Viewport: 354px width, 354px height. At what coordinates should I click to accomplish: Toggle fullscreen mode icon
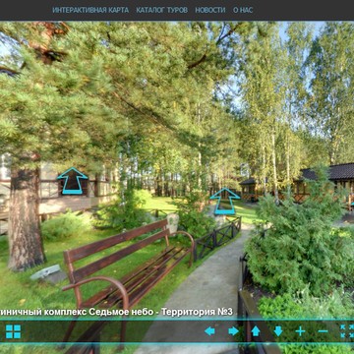347,331
